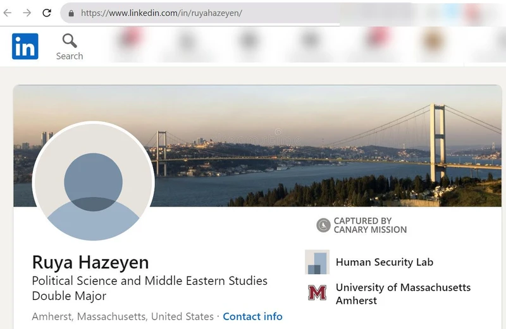Open the Bosphorus bridge cover banner image
The width and height of the screenshot is (506, 329).
tap(257, 146)
